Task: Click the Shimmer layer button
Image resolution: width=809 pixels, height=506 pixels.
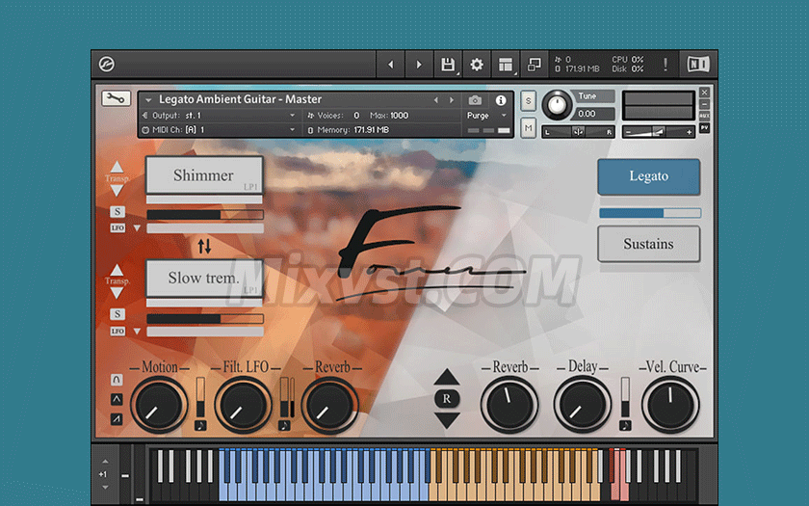Action: point(204,175)
